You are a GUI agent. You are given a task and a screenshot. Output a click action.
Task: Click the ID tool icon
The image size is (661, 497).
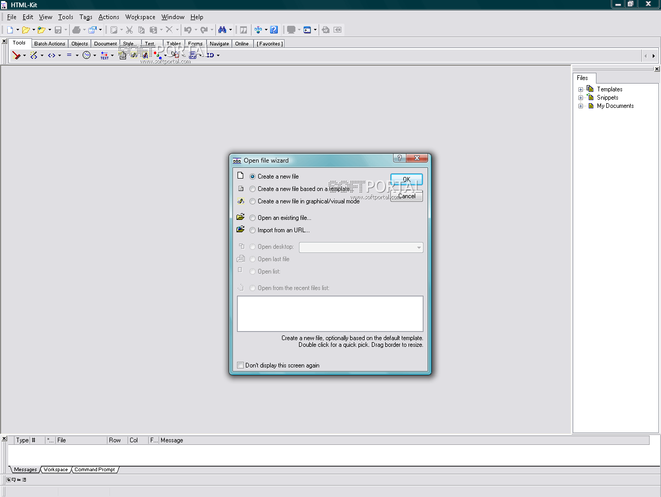click(210, 55)
